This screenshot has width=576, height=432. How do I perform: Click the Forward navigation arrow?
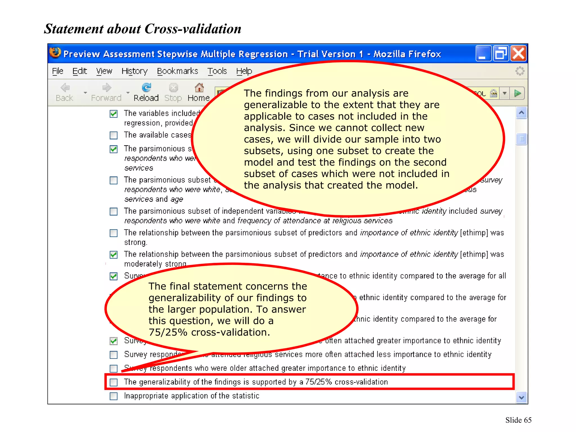tap(107, 88)
